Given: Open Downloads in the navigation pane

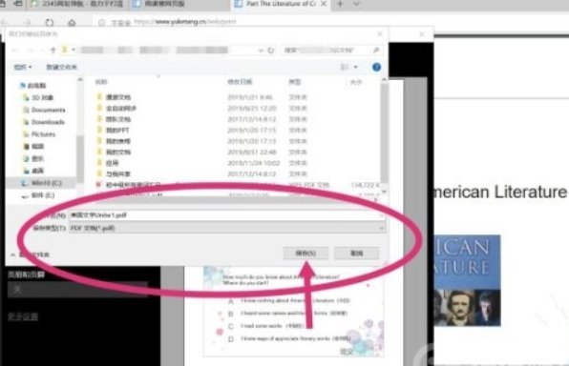Looking at the screenshot, I should [44, 122].
